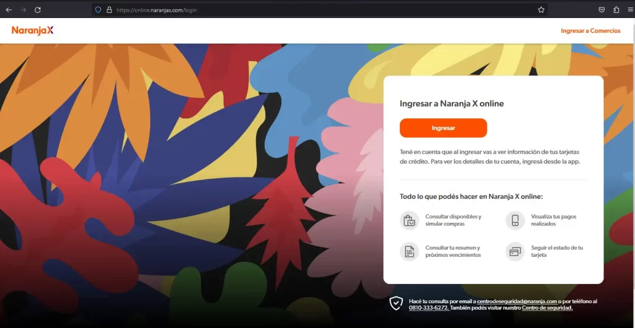The height and width of the screenshot is (328, 635).
Task: Visit the Centro de seguridad link
Action: coord(547,308)
